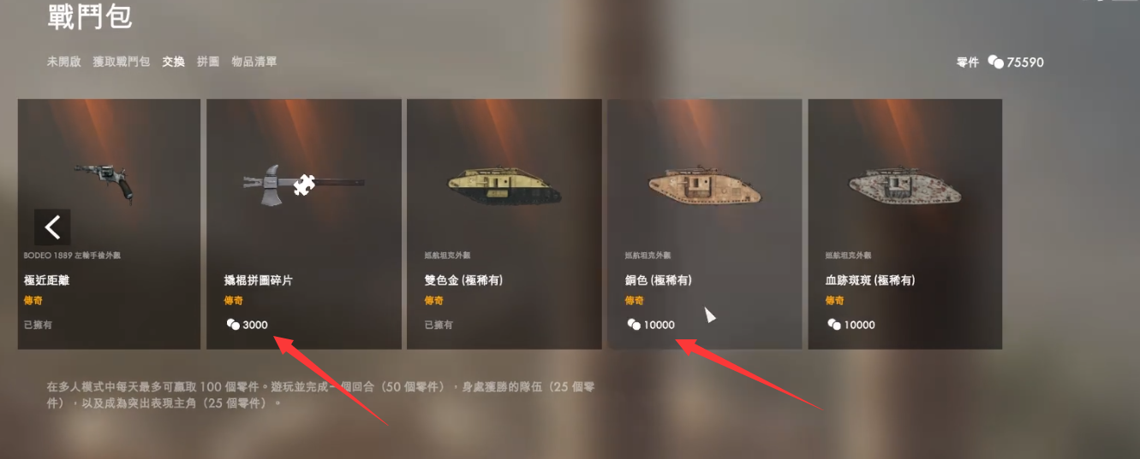Purchase 血跡斑斑 skin for 10000
Screen dimensions: 1140x459
pos(905,224)
